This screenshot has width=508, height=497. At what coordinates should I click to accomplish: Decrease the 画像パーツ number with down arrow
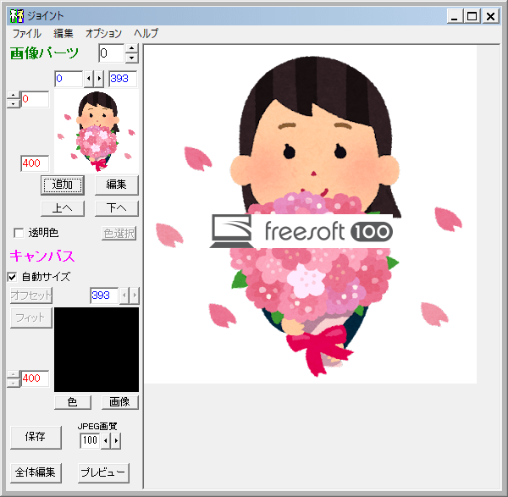pos(131,58)
